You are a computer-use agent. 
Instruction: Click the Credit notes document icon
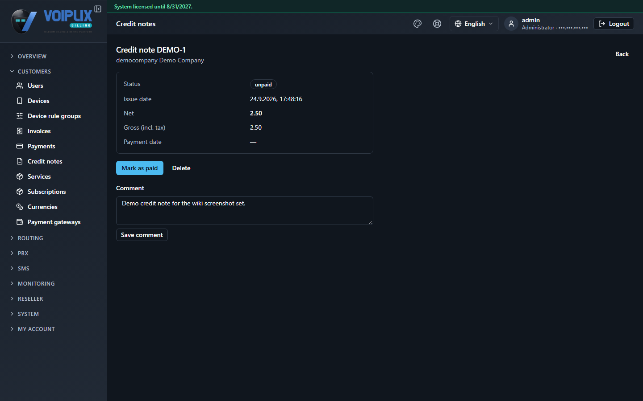point(20,161)
